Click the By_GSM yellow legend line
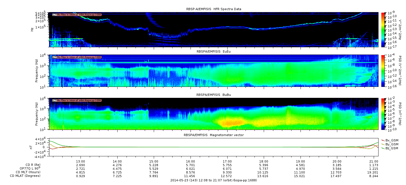This screenshot has height=185, width=406. (x=383, y=144)
